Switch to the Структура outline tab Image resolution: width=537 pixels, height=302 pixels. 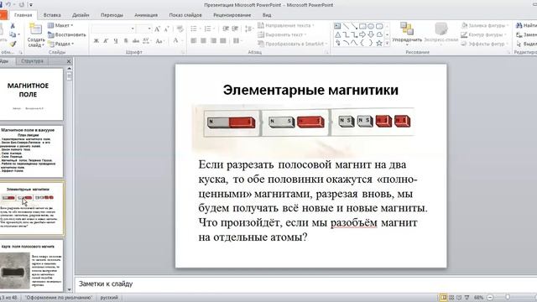click(32, 61)
